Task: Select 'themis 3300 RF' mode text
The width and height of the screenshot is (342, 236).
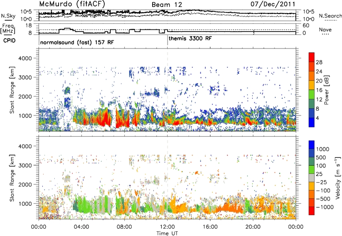Action: pos(190,38)
